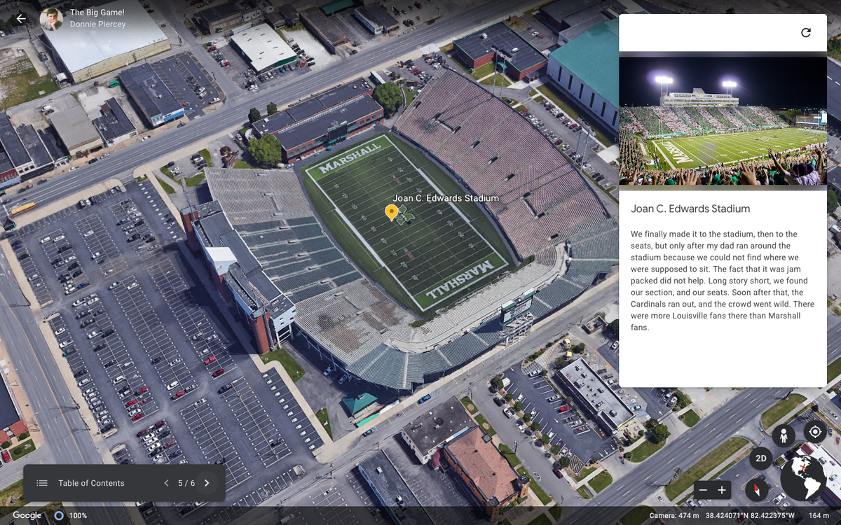This screenshot has width=841, height=525.
Task: Click the Google logo
Action: tap(27, 515)
